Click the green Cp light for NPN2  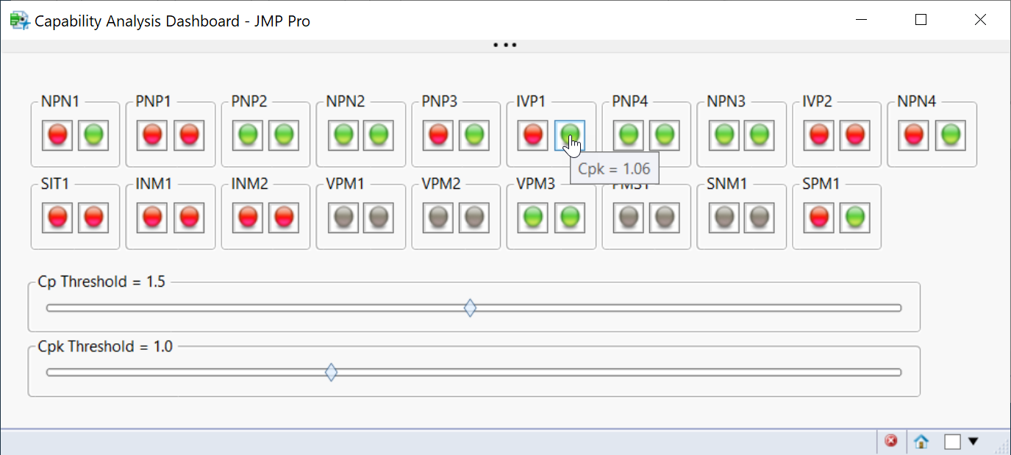[x=343, y=135]
